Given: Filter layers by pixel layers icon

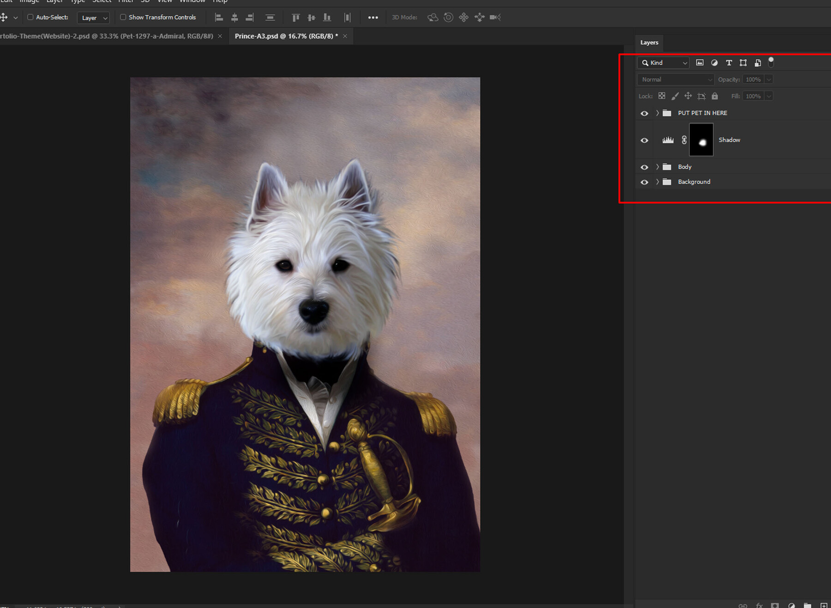Looking at the screenshot, I should coord(700,63).
